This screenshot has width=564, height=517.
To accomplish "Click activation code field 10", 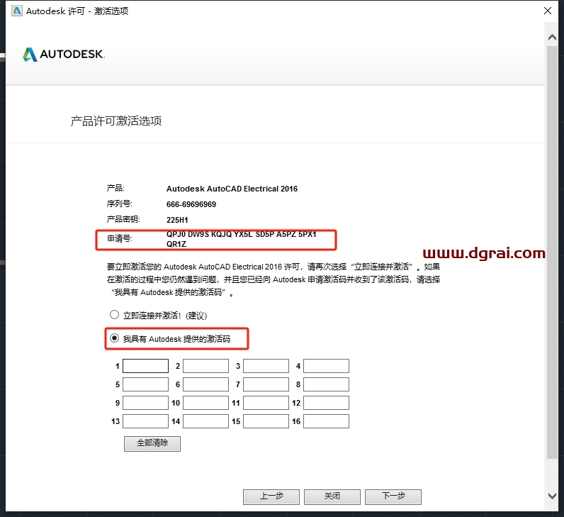I will (205, 403).
